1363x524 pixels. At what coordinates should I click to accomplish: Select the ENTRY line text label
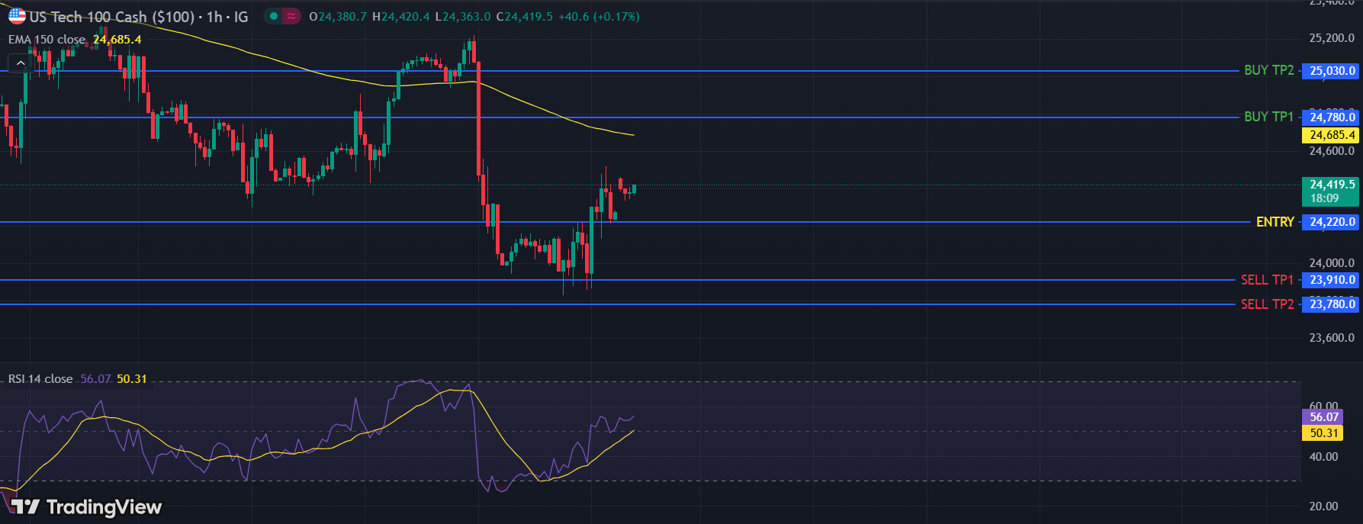(x=1275, y=222)
